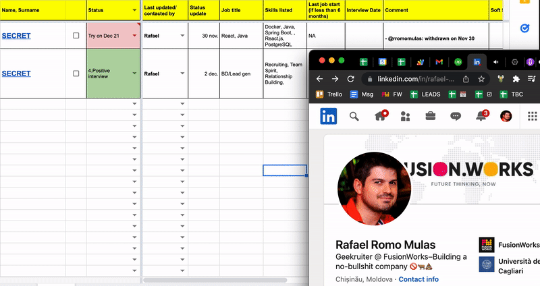Open Rafael dropdown in 30 nov row
Image resolution: width=540 pixels, height=286 pixels.
click(182, 36)
